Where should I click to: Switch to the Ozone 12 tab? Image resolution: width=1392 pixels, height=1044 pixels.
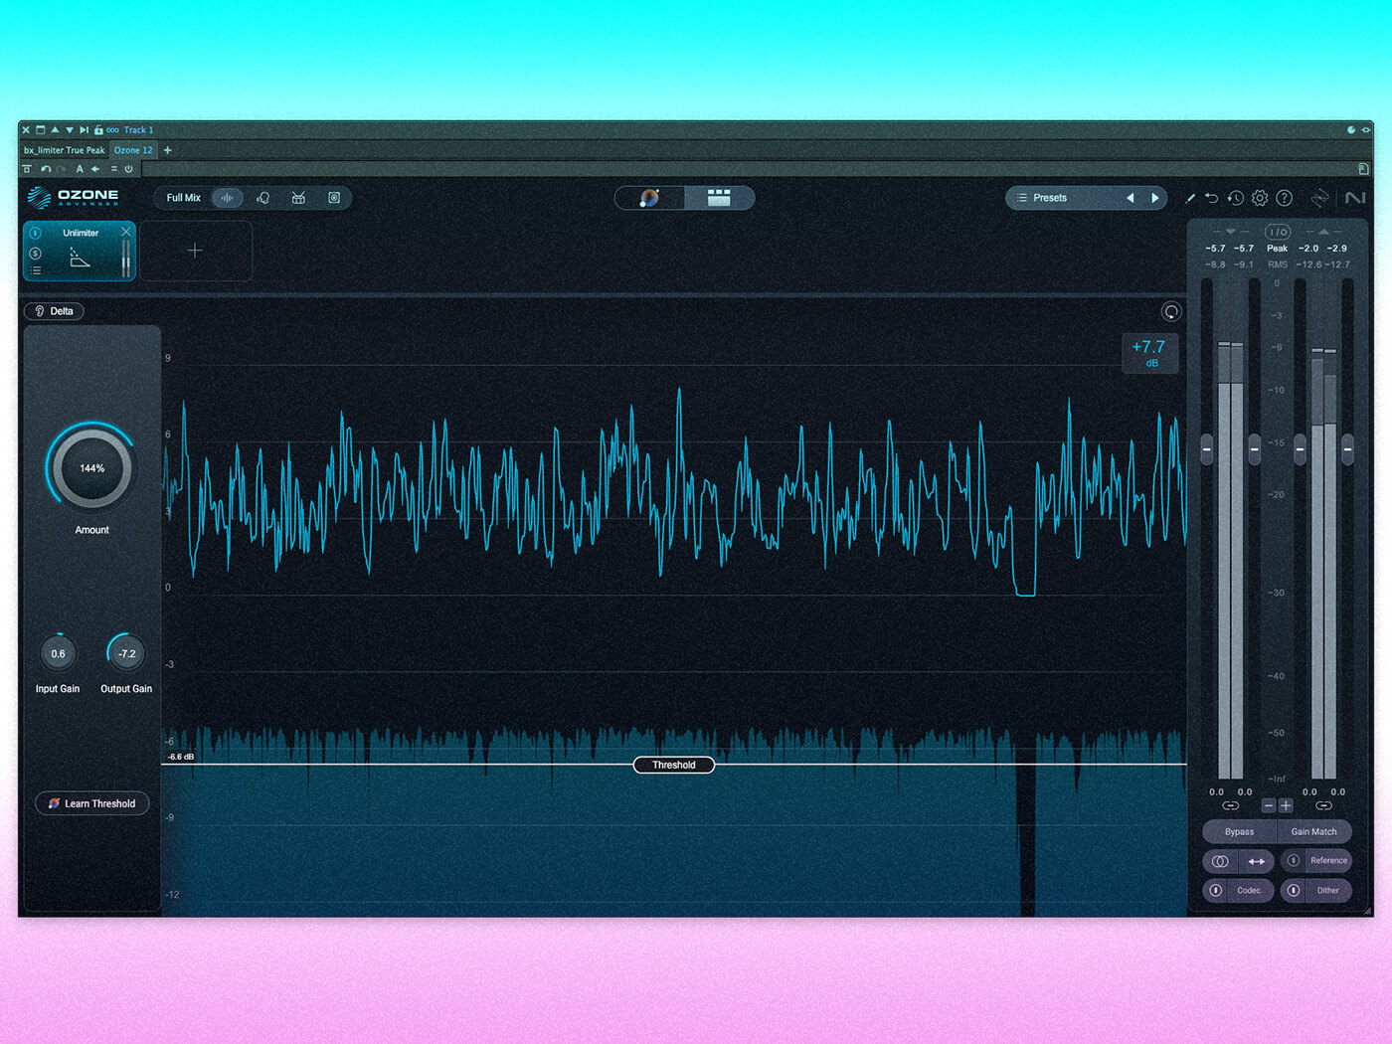coord(133,150)
